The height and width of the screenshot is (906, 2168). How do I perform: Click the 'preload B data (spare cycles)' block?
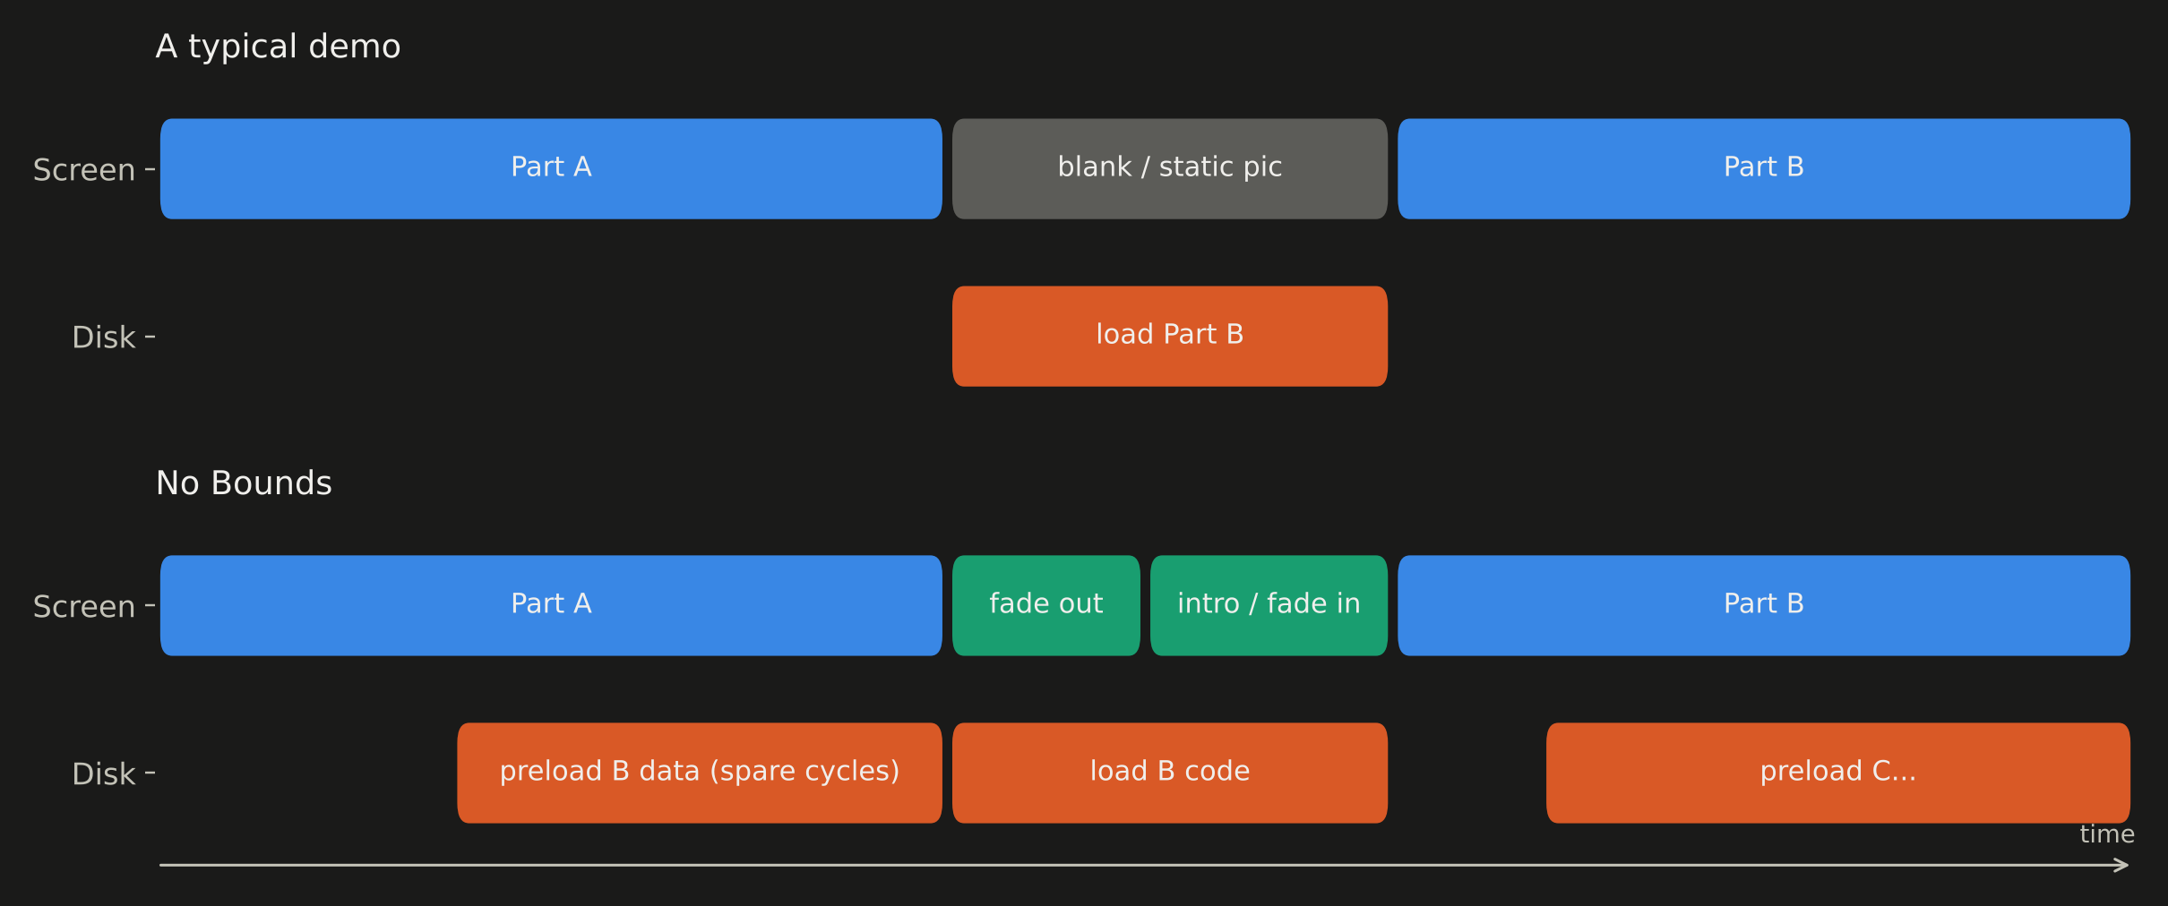click(x=700, y=774)
